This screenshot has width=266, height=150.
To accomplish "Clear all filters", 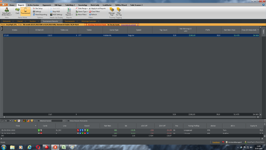I will (x=95, y=11).
